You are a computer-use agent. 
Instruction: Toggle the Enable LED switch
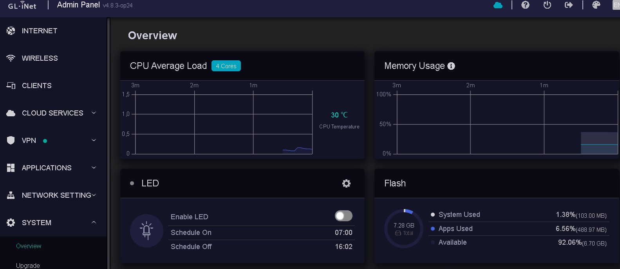[x=343, y=216]
